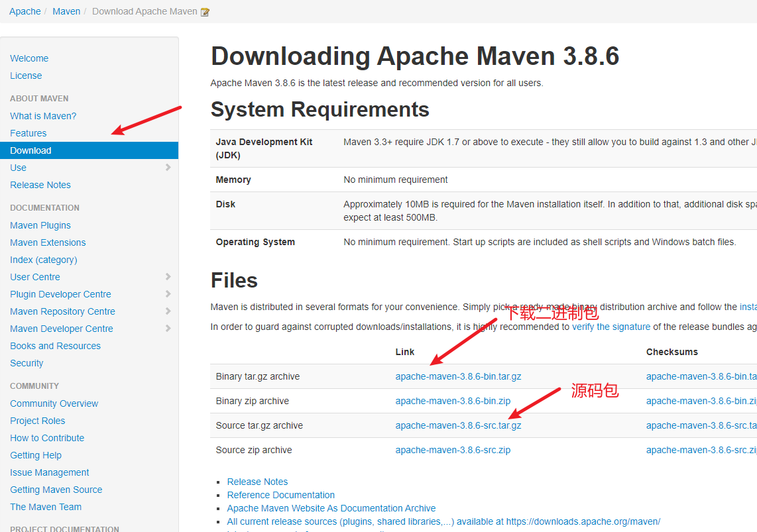Open How to Contribute page
757x532 pixels.
point(47,439)
